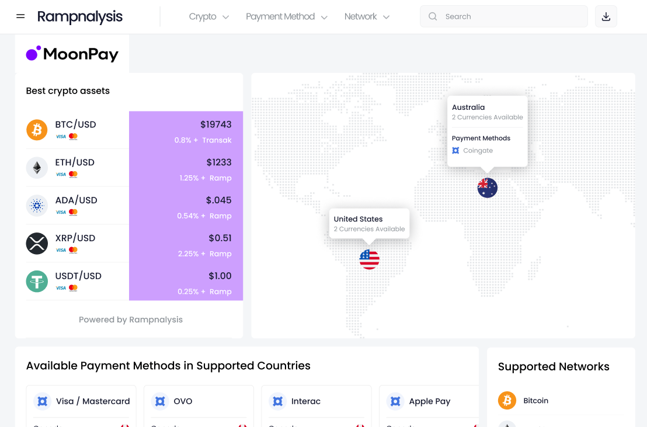This screenshot has height=427, width=647.
Task: Click the icon beside Apple Pay
Action: [x=395, y=401]
